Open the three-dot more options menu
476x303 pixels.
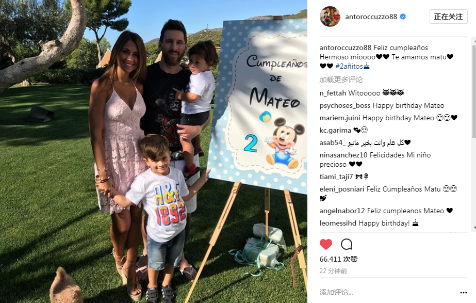[x=463, y=293]
